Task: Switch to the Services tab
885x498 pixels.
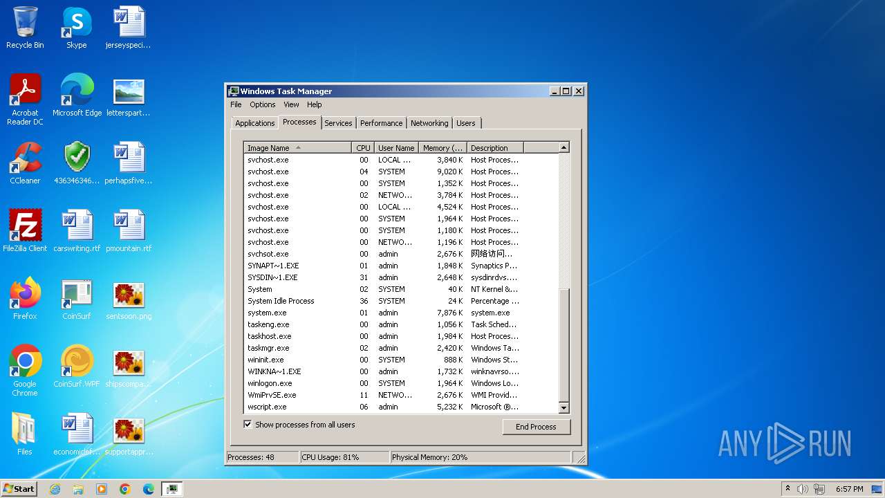Action: 338,123
